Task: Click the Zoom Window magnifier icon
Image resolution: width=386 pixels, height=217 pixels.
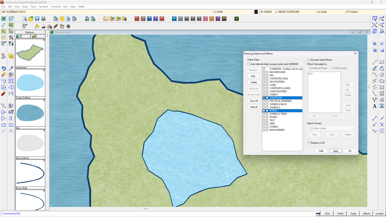Action: tap(375, 19)
